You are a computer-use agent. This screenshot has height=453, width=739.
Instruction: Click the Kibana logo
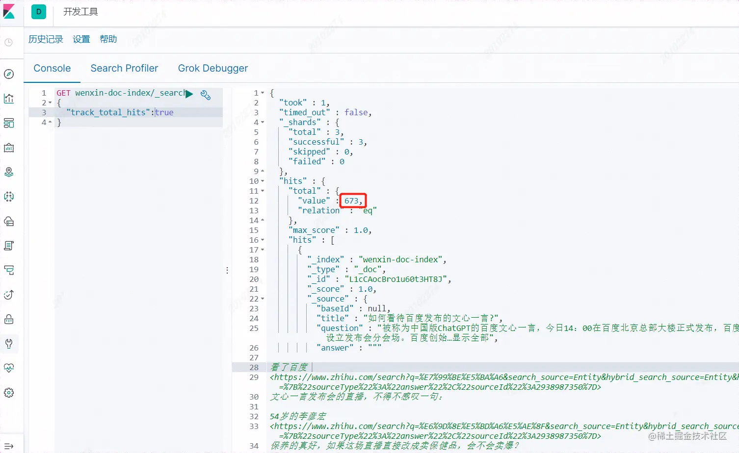point(9,11)
